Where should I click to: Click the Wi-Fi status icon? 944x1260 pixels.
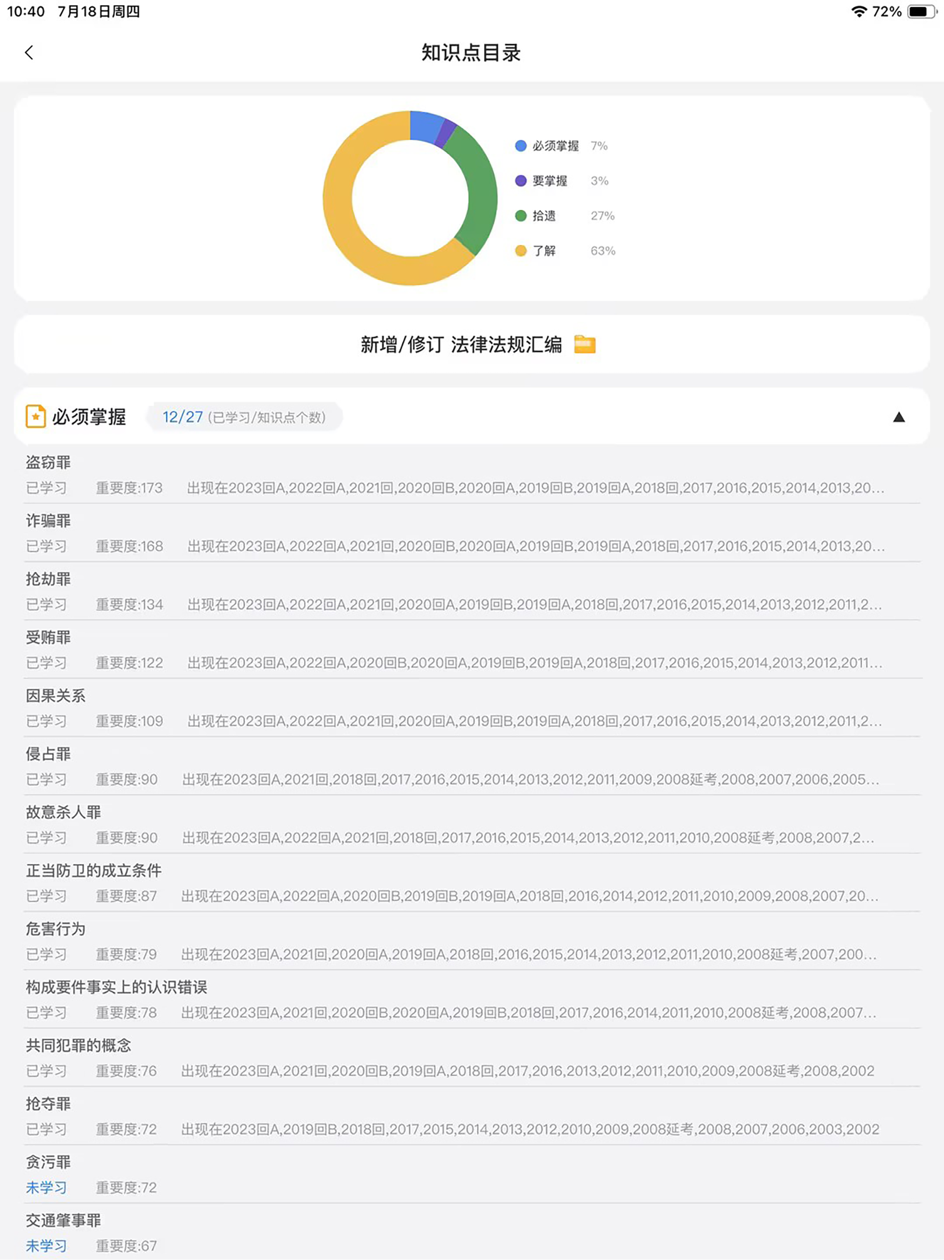tap(859, 12)
